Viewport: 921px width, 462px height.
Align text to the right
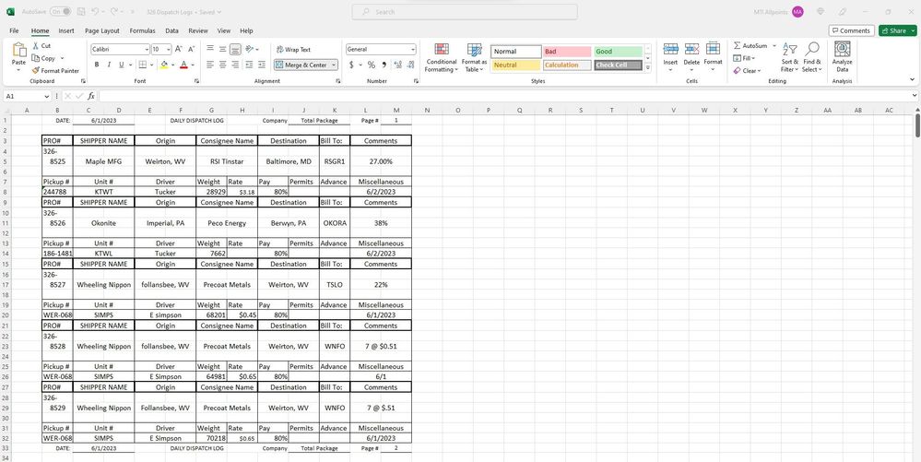pyautogui.click(x=235, y=65)
